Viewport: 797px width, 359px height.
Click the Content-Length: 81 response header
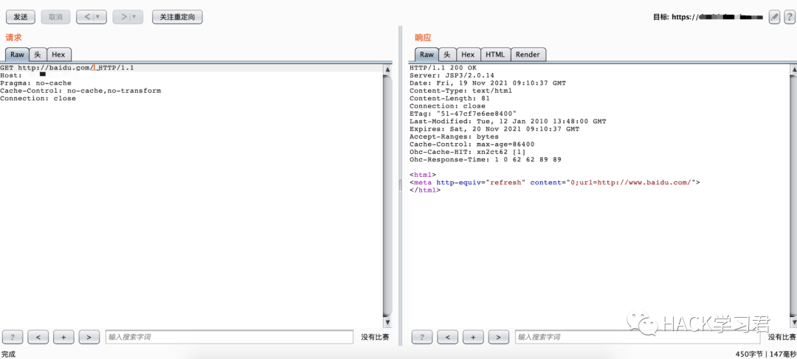450,98
